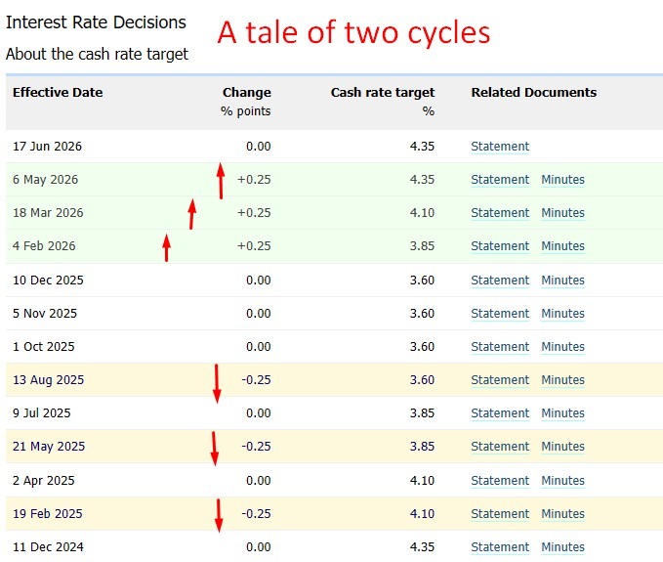Open the Minutes for 6 May 2026
Screen dimensions: 663x562
[562, 180]
